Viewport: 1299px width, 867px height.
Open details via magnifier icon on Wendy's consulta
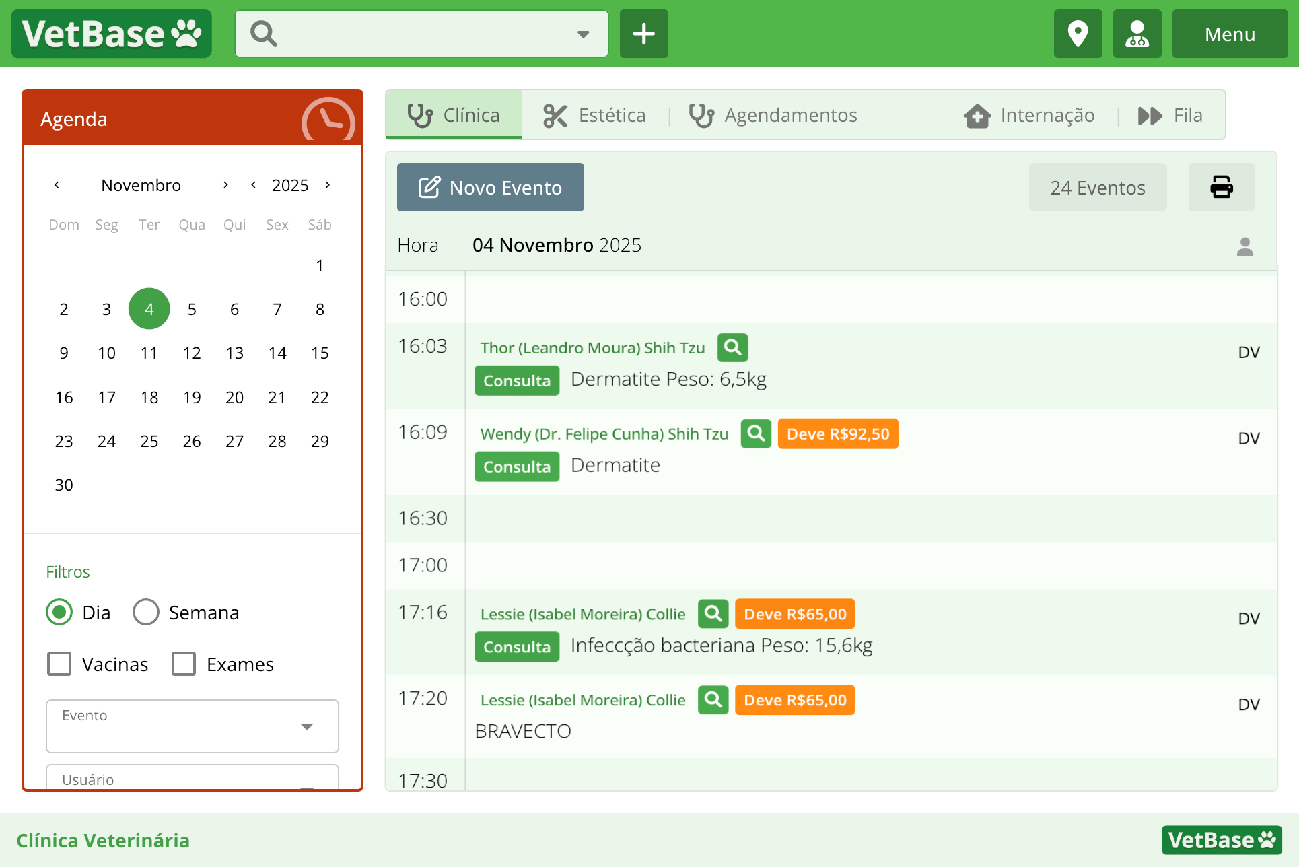[756, 433]
